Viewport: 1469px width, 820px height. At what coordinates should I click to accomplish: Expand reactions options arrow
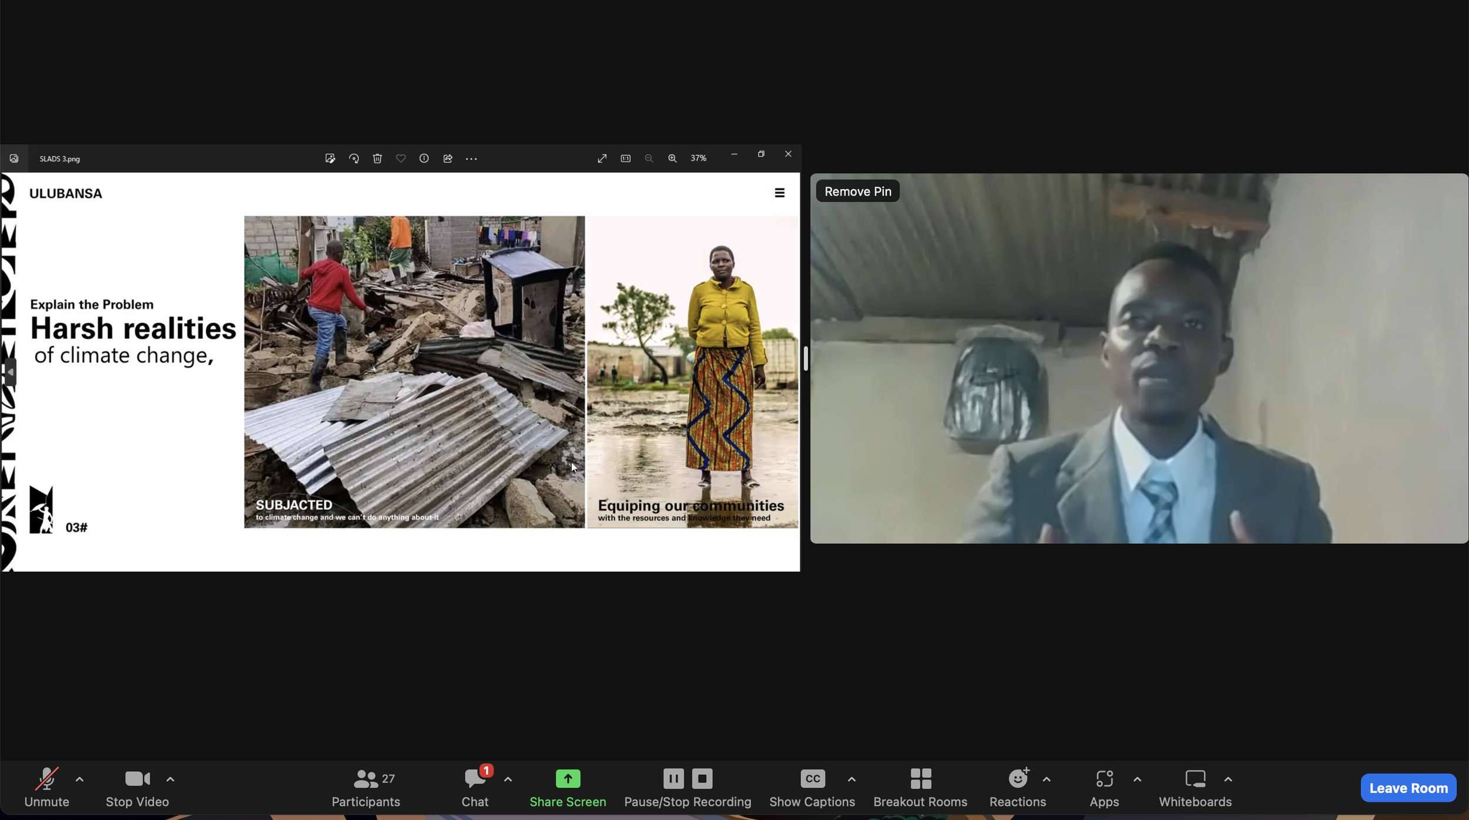point(1047,779)
